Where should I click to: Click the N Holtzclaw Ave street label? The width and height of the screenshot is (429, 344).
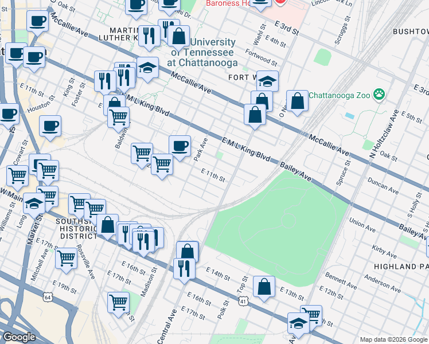tap(384, 134)
